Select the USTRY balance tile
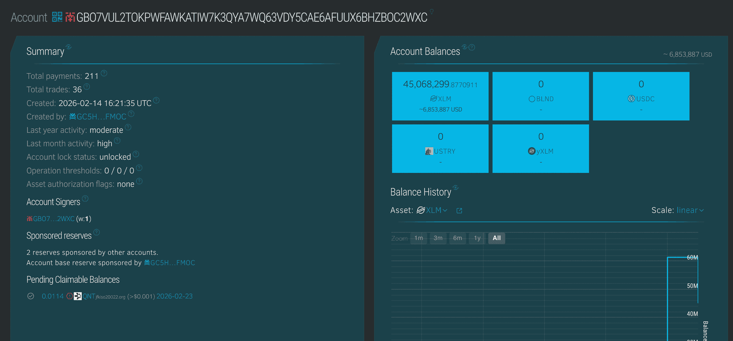 [x=440, y=149]
